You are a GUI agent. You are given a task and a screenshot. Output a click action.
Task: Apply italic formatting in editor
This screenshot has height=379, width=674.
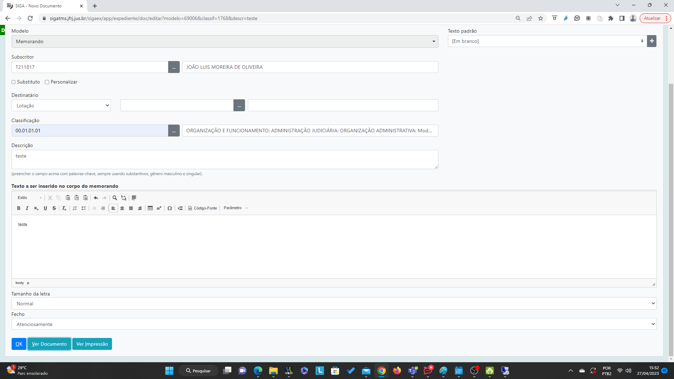pos(27,208)
